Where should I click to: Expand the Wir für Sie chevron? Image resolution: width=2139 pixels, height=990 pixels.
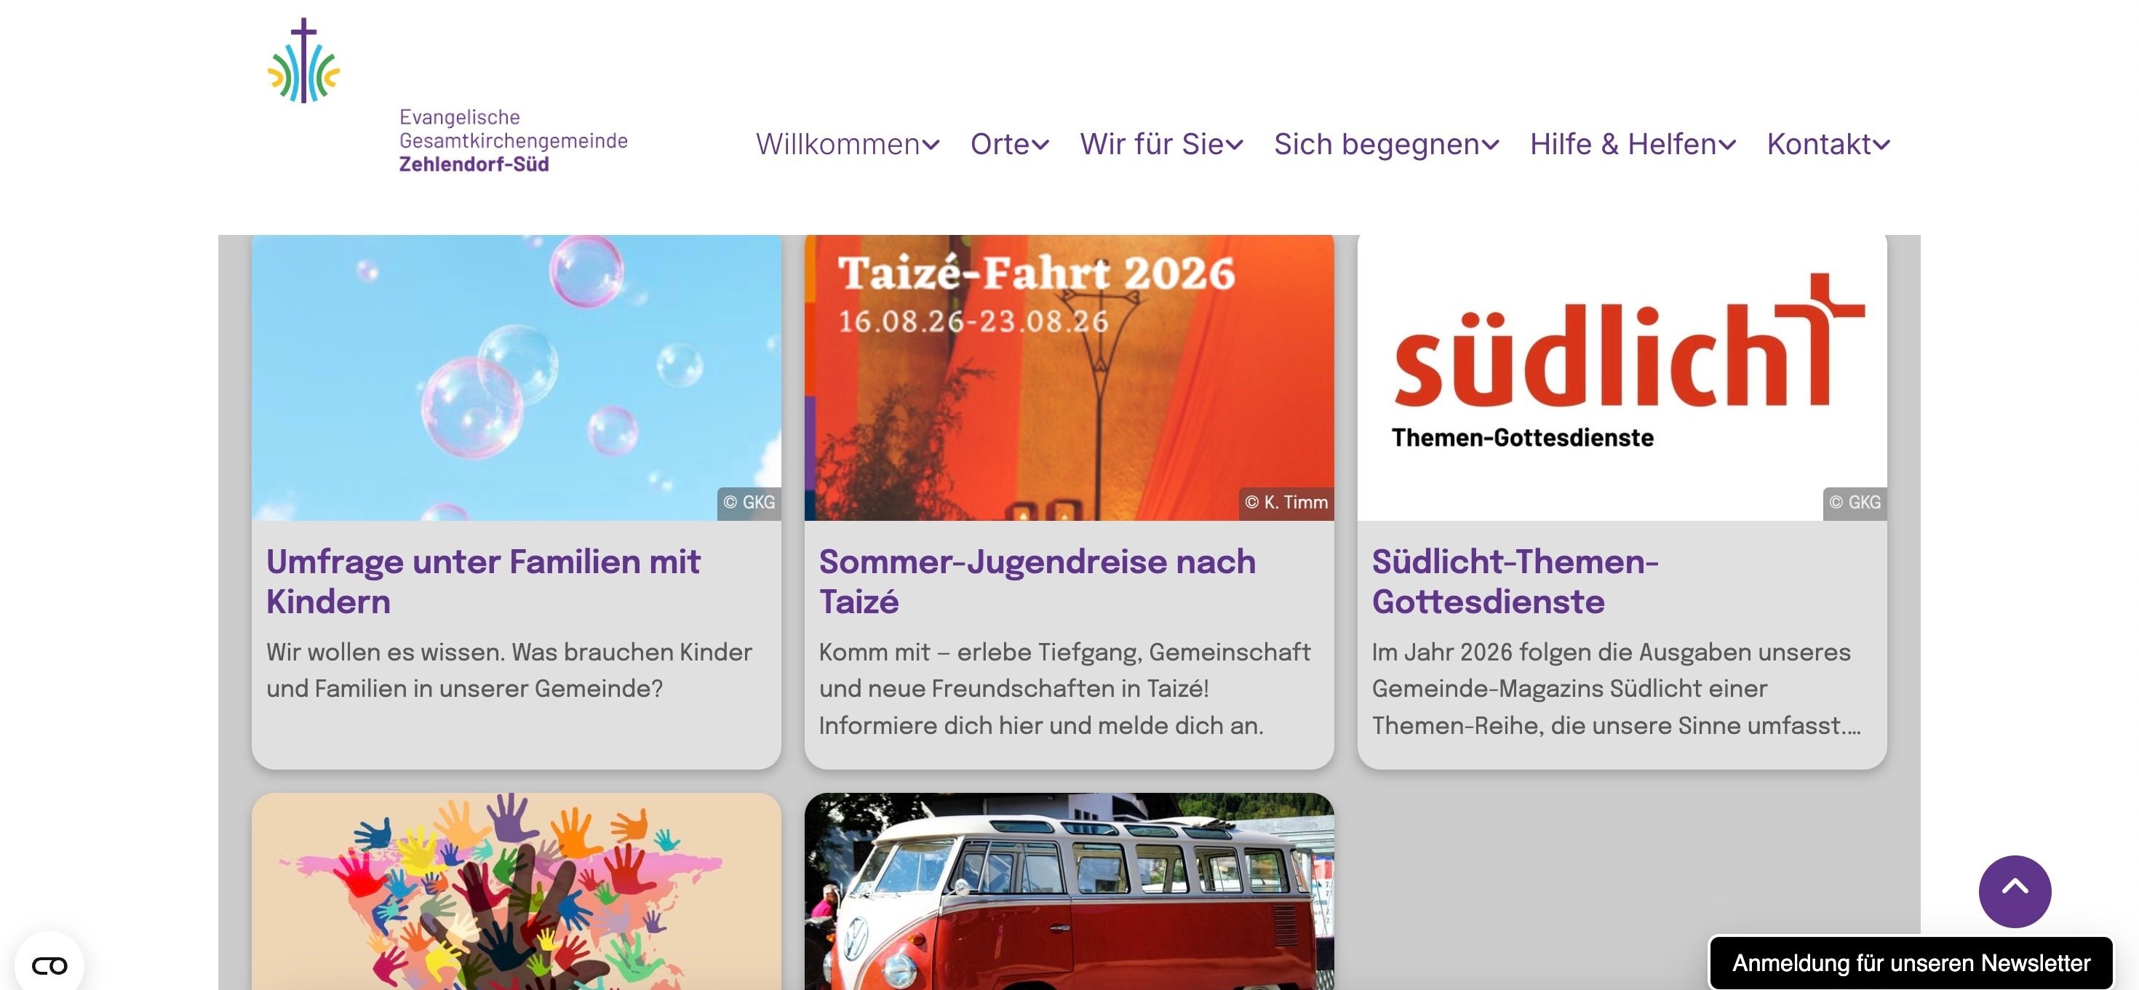pos(1234,145)
